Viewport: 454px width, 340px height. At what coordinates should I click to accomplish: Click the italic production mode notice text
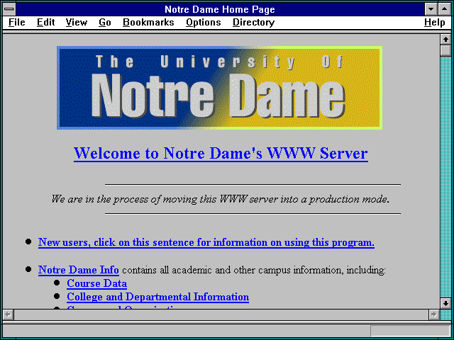[221, 199]
